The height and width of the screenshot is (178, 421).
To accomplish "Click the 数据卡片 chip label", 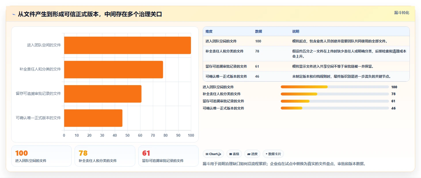I will [x=275, y=154].
